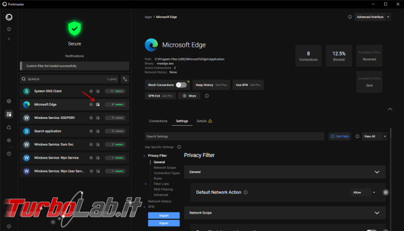Click Windows Service: SSDPSRV connection count bar
404x231 pixels.
115,118
